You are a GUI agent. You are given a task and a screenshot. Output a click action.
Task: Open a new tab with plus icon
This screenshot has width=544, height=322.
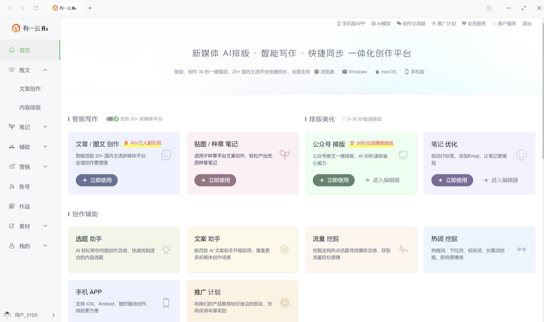click(x=90, y=8)
